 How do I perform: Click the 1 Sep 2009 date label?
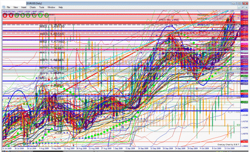coord(118,148)
